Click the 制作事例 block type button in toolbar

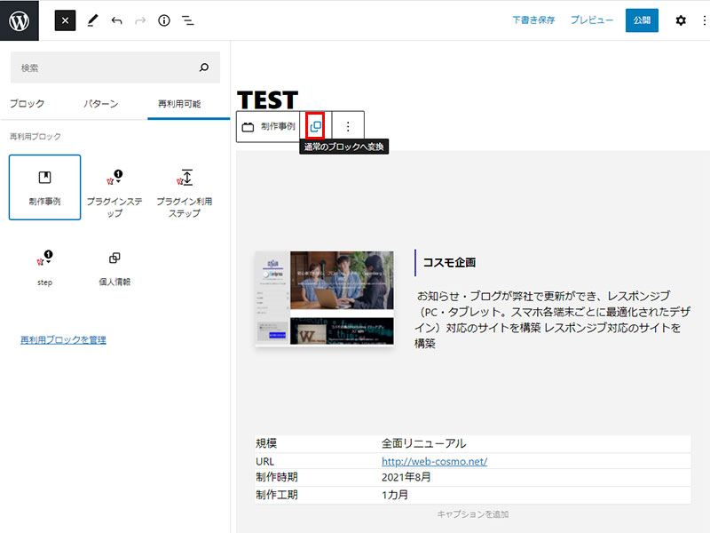268,127
